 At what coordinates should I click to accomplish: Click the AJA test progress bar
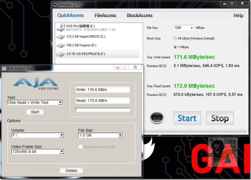(x=103, y=110)
